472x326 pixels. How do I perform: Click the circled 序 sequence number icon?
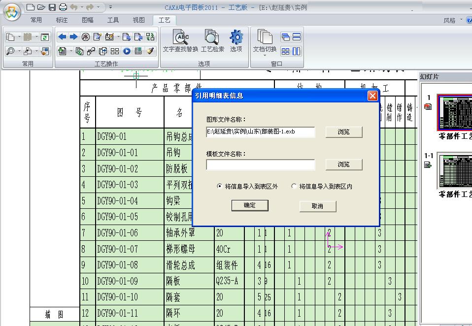click(x=86, y=37)
